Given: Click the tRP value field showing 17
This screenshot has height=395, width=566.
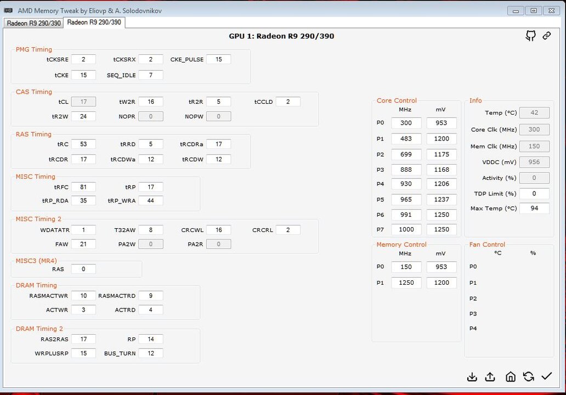Looking at the screenshot, I should pos(150,187).
